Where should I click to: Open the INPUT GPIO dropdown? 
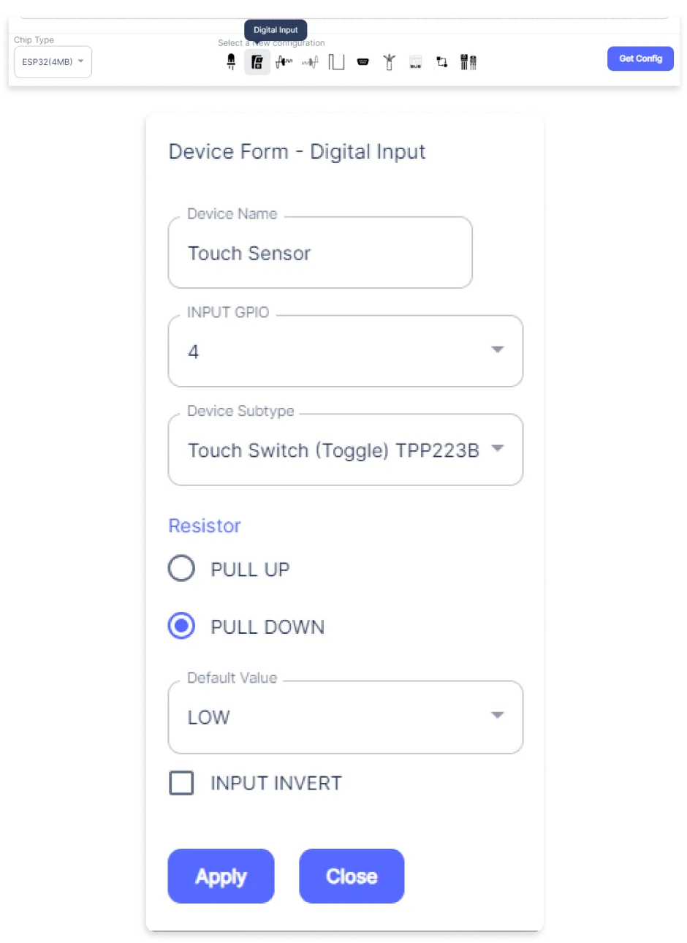click(346, 351)
